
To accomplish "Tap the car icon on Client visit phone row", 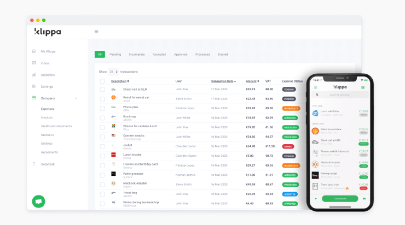I will pos(315,142).
